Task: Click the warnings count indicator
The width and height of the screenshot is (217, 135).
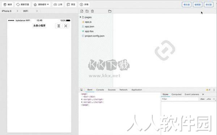Action: (x=208, y=90)
